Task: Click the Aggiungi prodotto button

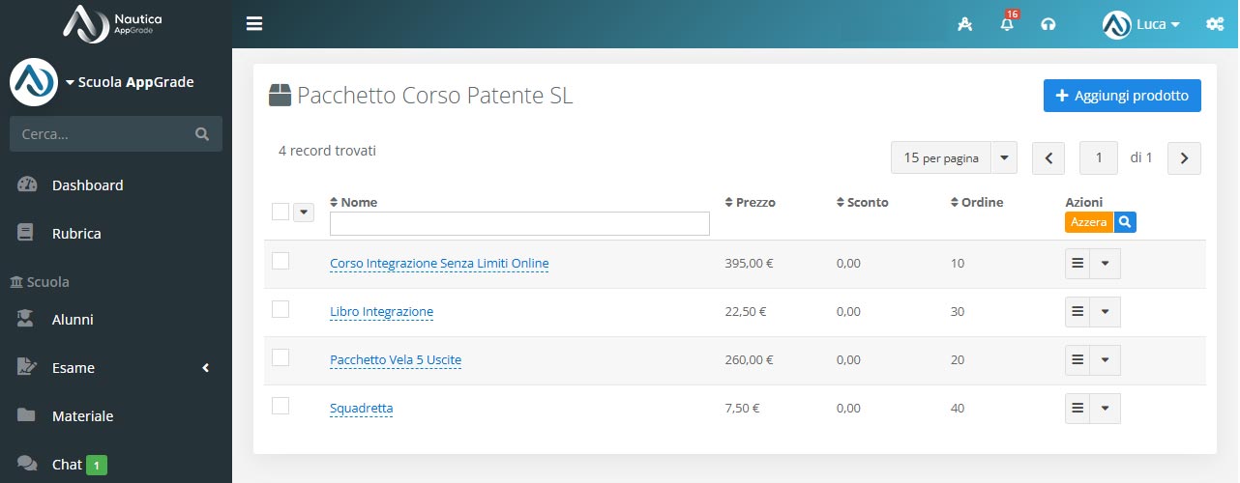Action: pos(1122,96)
